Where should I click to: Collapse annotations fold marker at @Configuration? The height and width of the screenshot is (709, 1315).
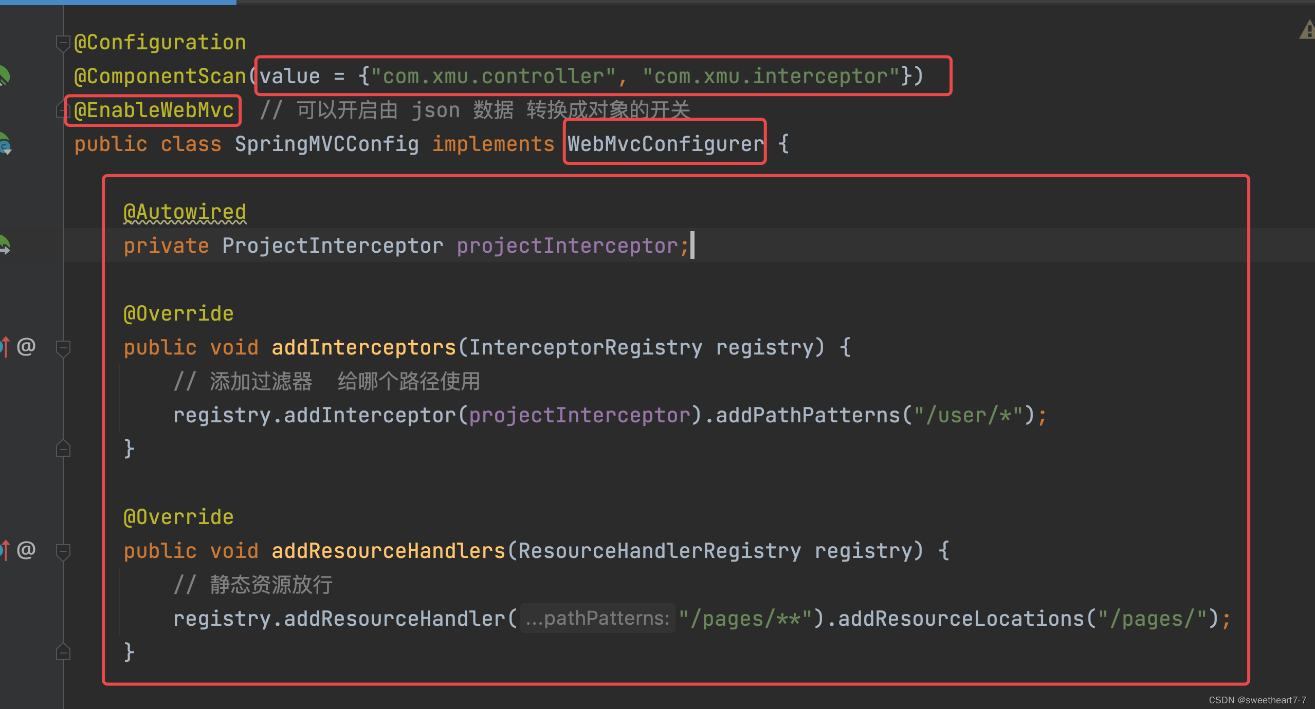pos(63,44)
